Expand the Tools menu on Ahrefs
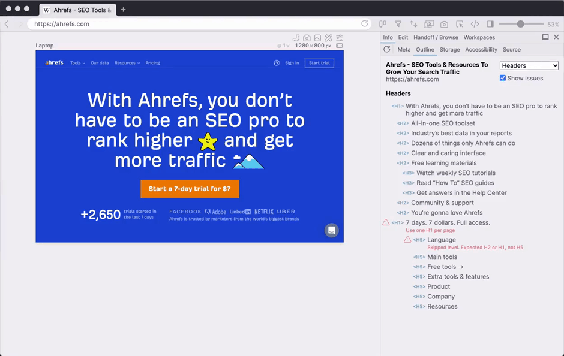 77,63
